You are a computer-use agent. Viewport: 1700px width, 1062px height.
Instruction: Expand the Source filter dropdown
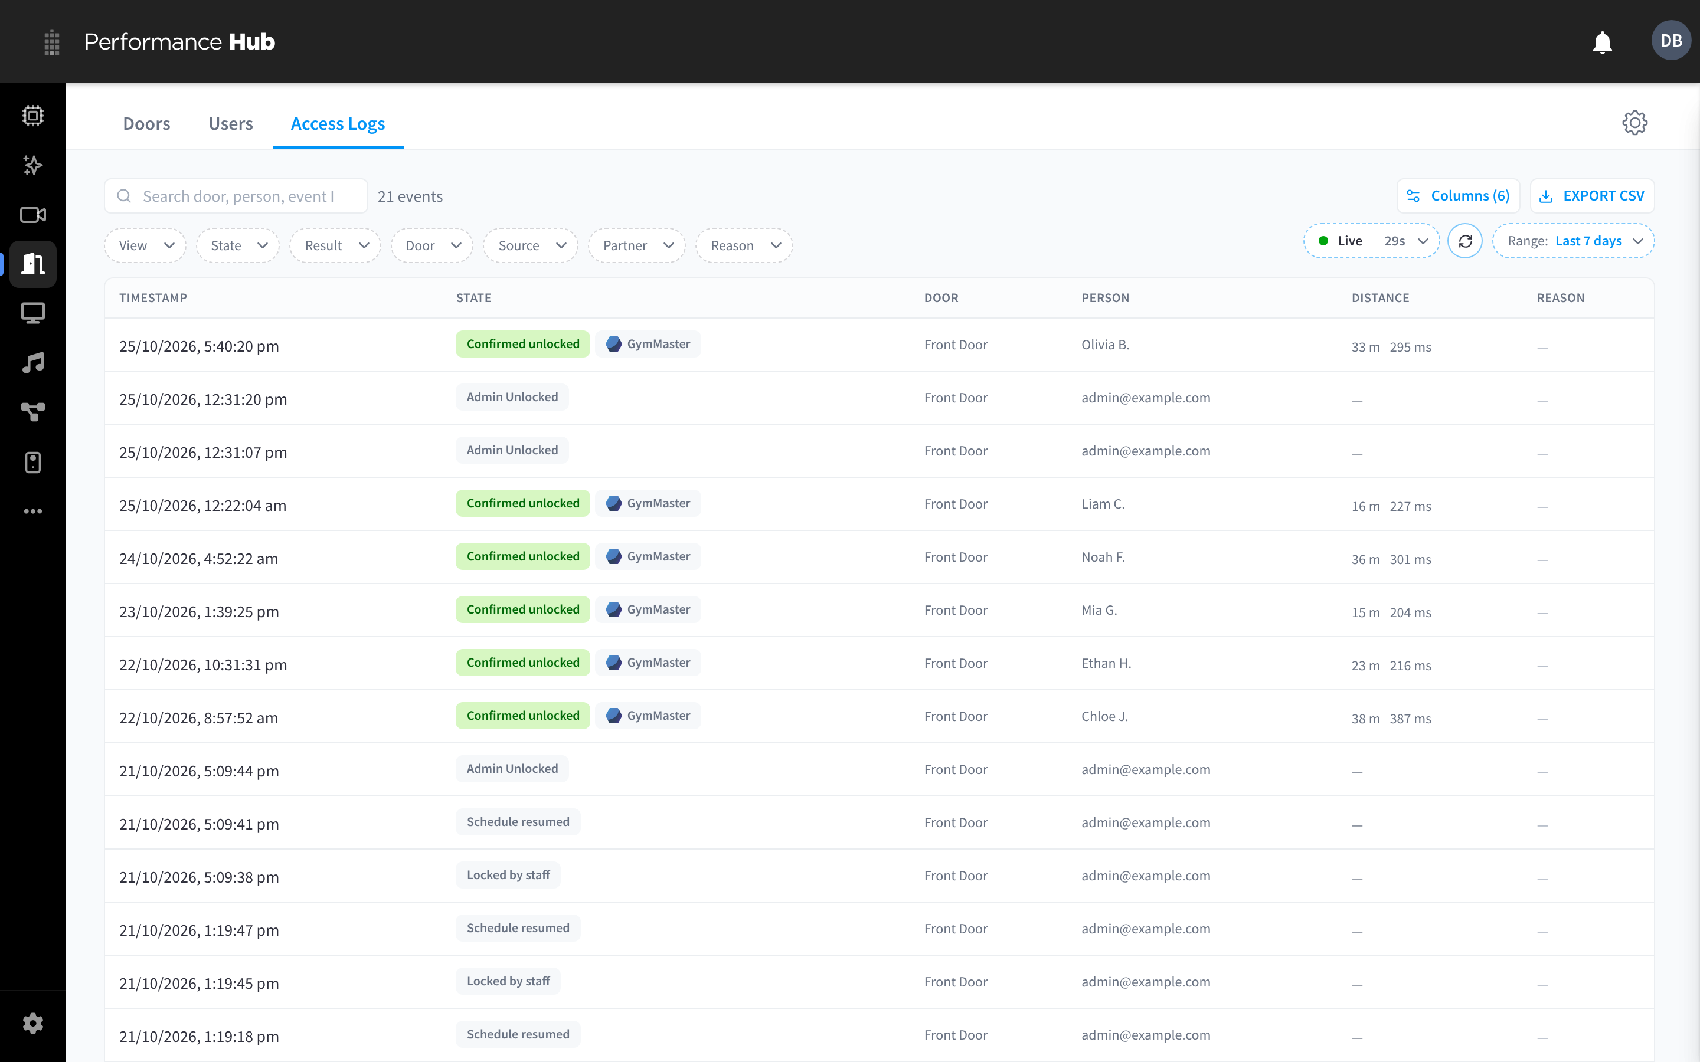coord(531,246)
